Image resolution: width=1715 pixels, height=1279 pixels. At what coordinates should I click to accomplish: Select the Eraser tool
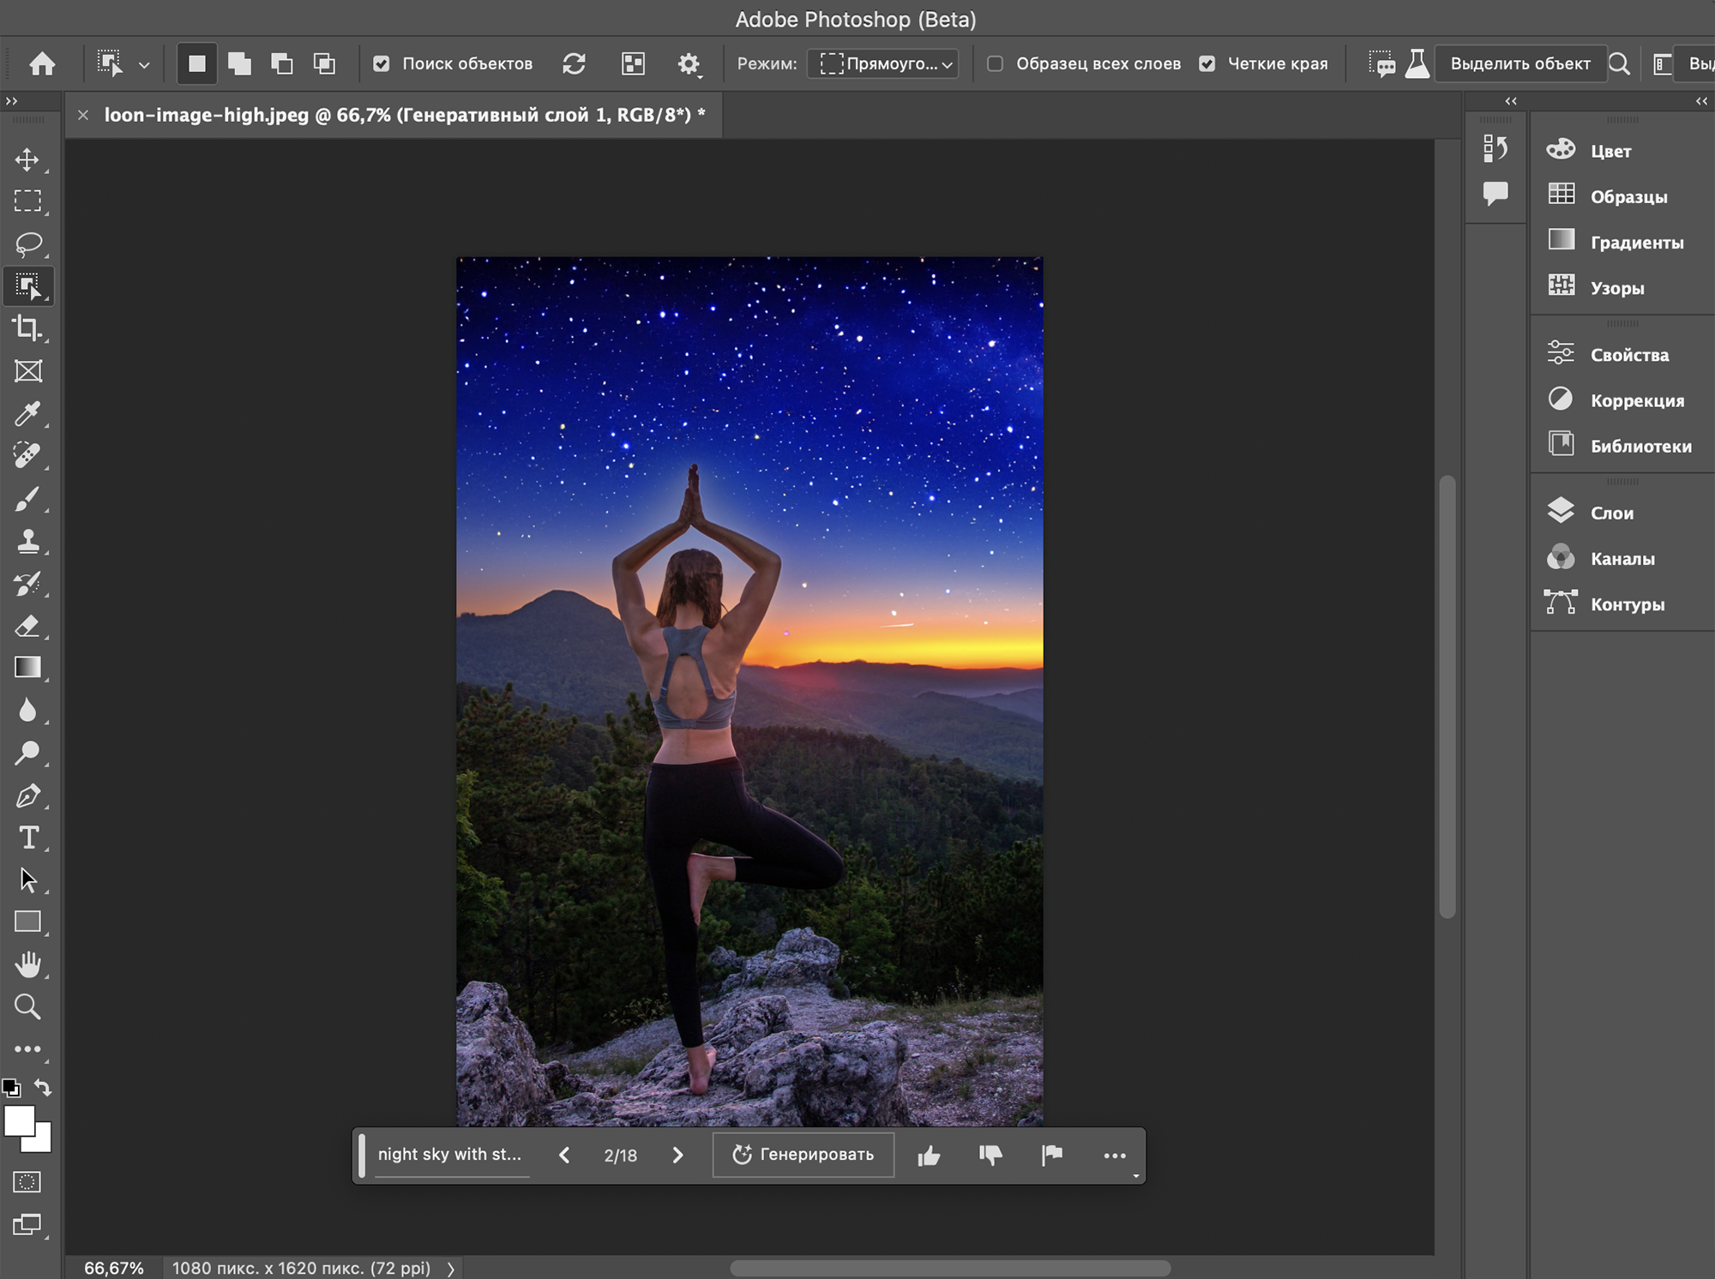pos(27,626)
